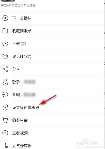Tap the add-to-playlist folder icon
Screen dimensions: 105x149
(5, 31)
